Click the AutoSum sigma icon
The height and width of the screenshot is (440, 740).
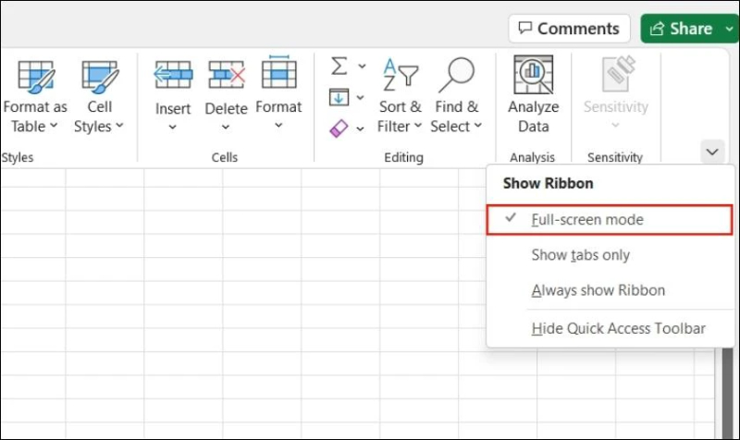click(339, 67)
